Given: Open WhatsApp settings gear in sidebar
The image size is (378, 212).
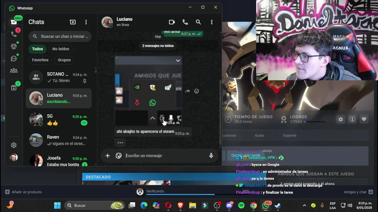Looking at the screenshot, I should pyautogui.click(x=14, y=145).
